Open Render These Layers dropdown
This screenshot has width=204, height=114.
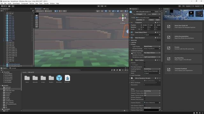(152, 91)
